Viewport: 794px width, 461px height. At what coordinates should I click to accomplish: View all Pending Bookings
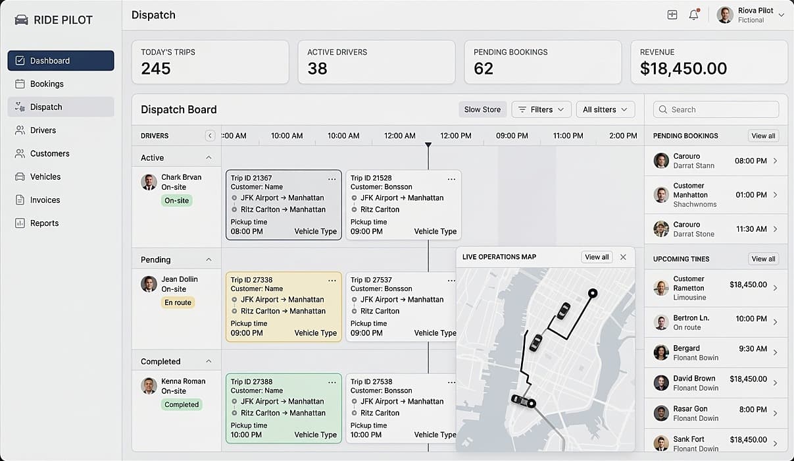[763, 136]
